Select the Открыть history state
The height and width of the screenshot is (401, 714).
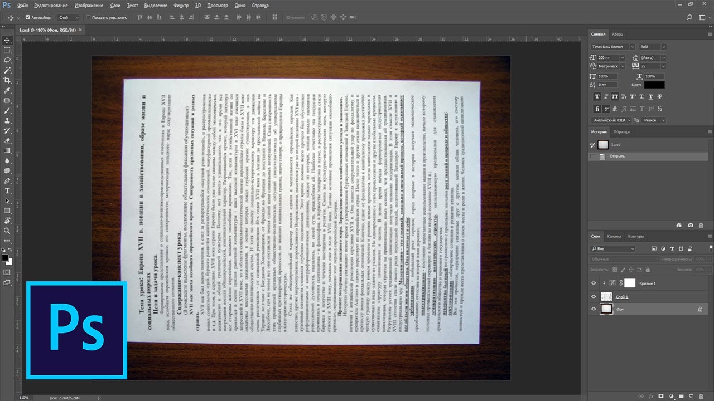click(x=649, y=157)
